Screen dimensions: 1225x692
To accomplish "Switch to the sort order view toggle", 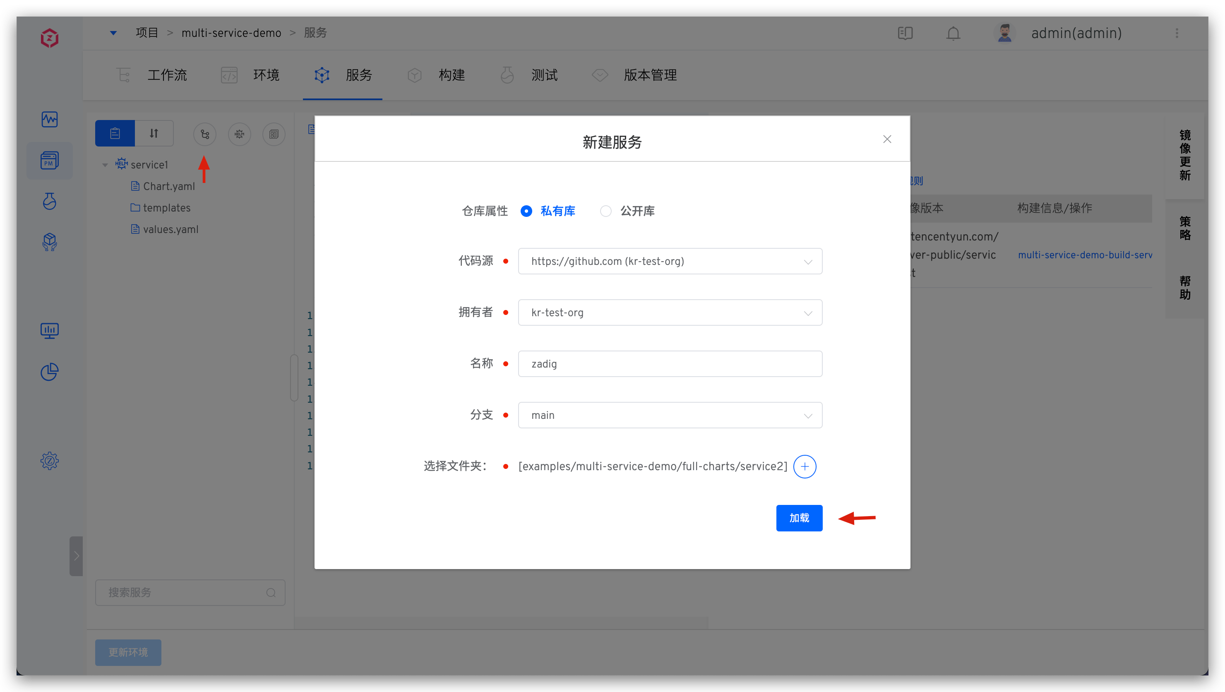I will coord(154,133).
